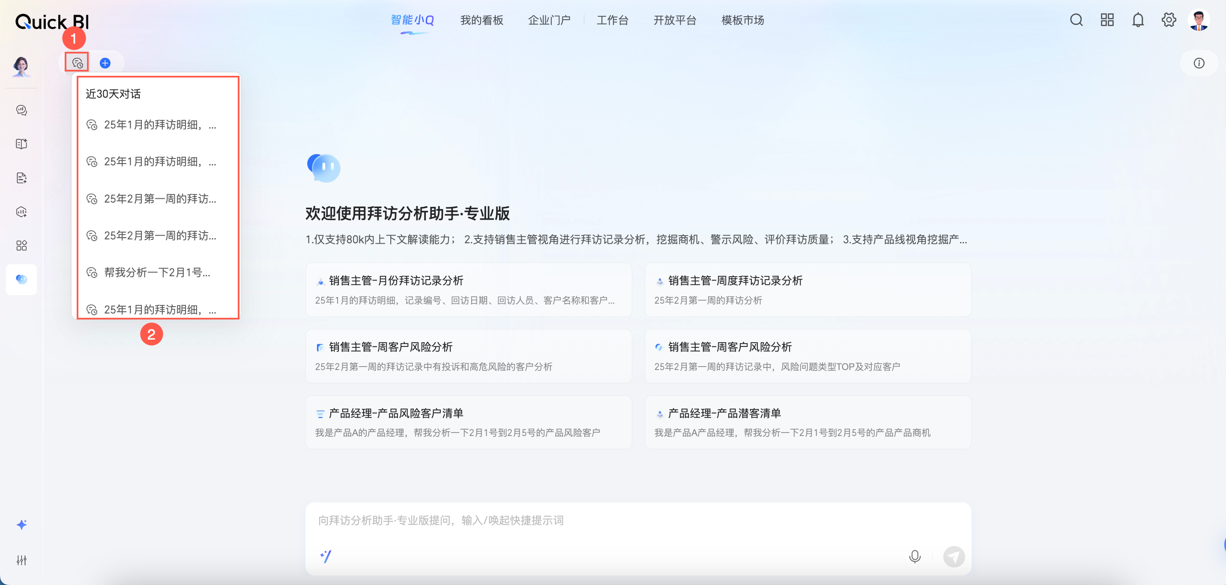Open the settings gear icon
The width and height of the screenshot is (1226, 585).
[1169, 20]
